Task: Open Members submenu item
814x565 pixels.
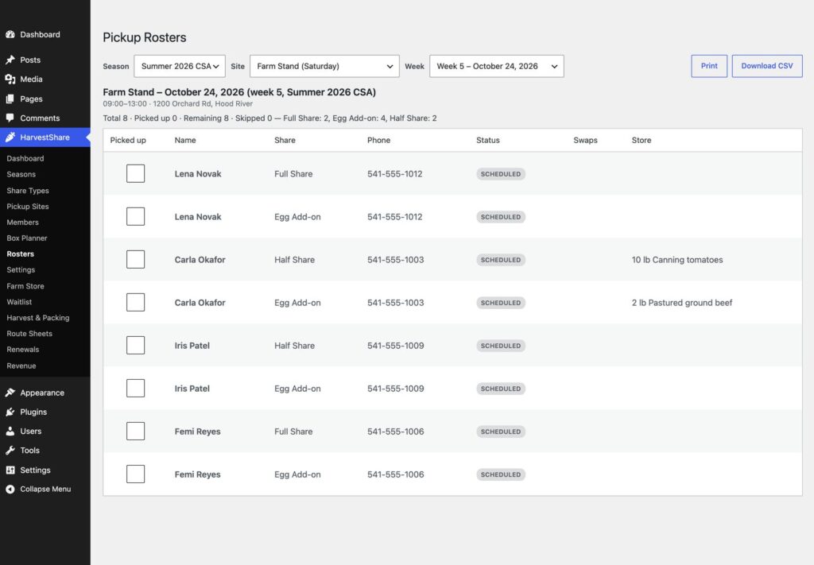Action: click(22, 222)
